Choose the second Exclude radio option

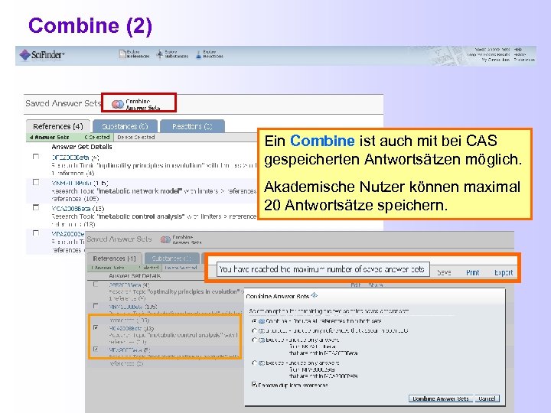tap(254, 363)
